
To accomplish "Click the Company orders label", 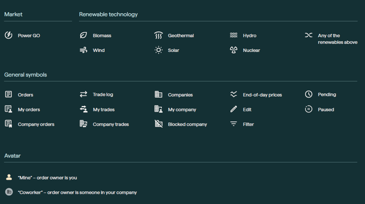I will [36, 125].
